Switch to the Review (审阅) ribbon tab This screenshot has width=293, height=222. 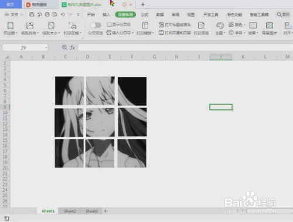175,15
